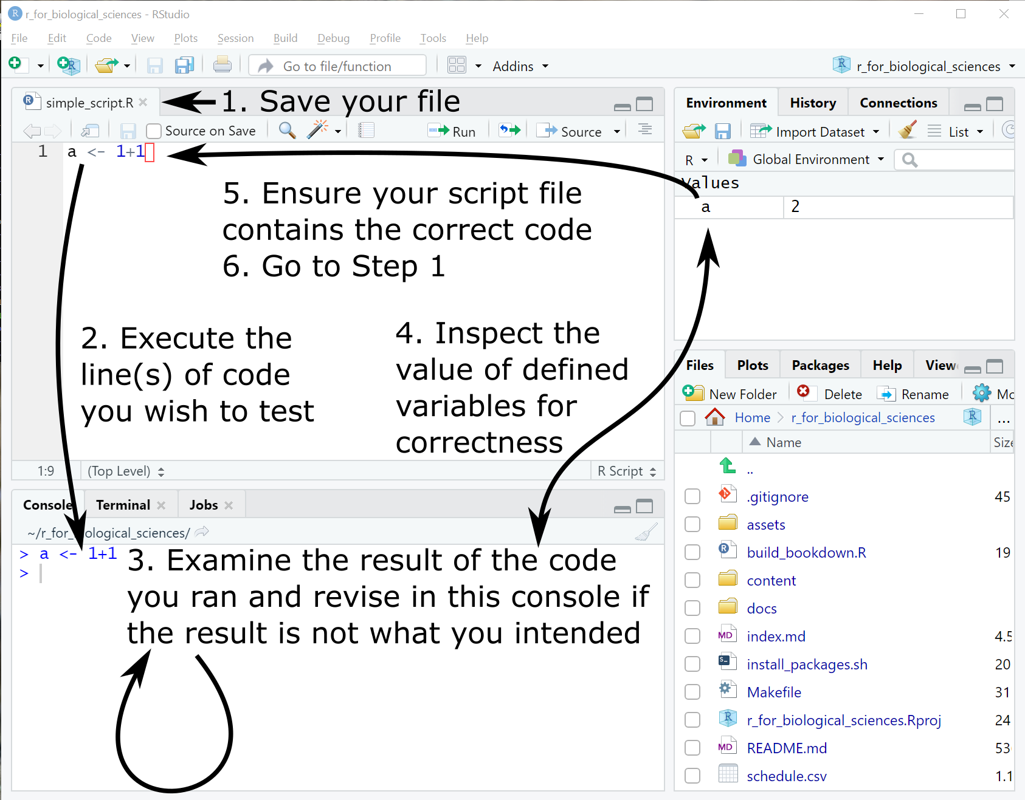Click the Go to file/function field
Screen dimensions: 1025x800
point(337,66)
